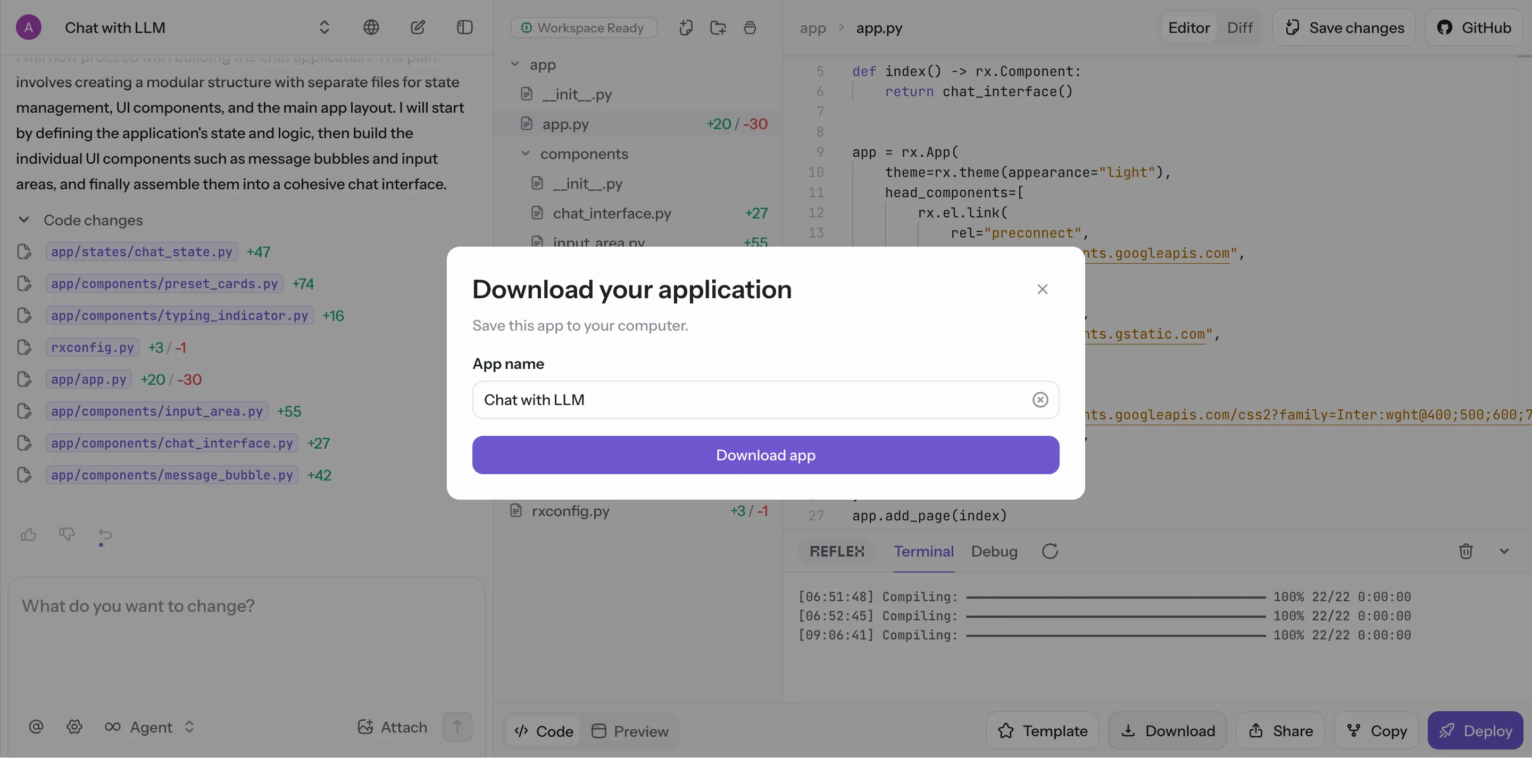This screenshot has width=1532, height=758.
Task: Close the Download your application dialog
Action: click(x=1042, y=289)
